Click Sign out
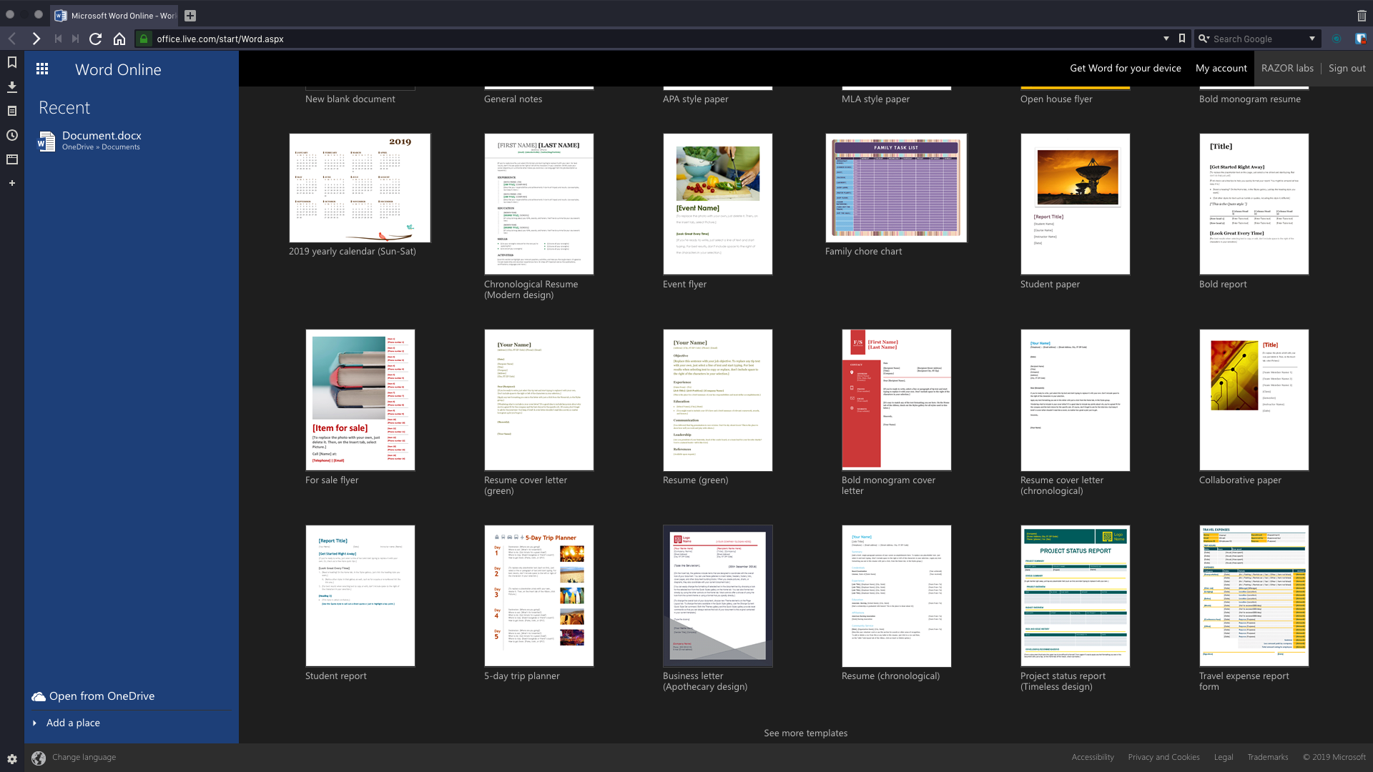This screenshot has width=1373, height=772. point(1347,68)
